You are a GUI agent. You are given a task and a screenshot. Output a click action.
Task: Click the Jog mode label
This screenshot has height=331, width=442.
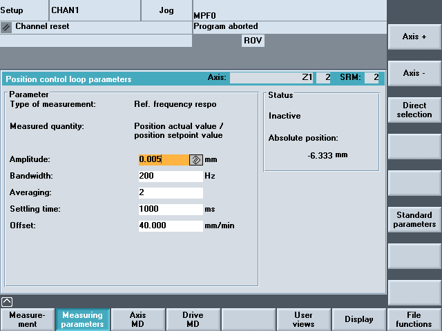(x=166, y=10)
